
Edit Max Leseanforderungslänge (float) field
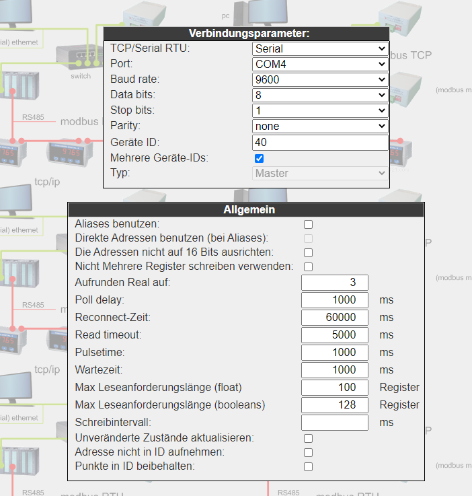pyautogui.click(x=335, y=388)
